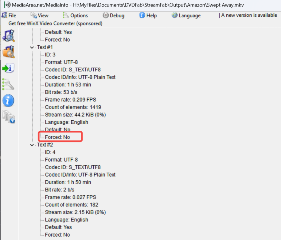The image size is (281, 240).
Task: Select Count of elements: 1419 row
Action: [x=73, y=107]
